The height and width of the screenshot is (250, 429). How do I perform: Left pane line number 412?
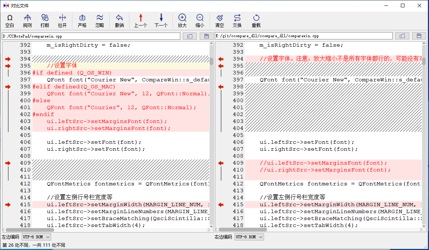coord(25,184)
